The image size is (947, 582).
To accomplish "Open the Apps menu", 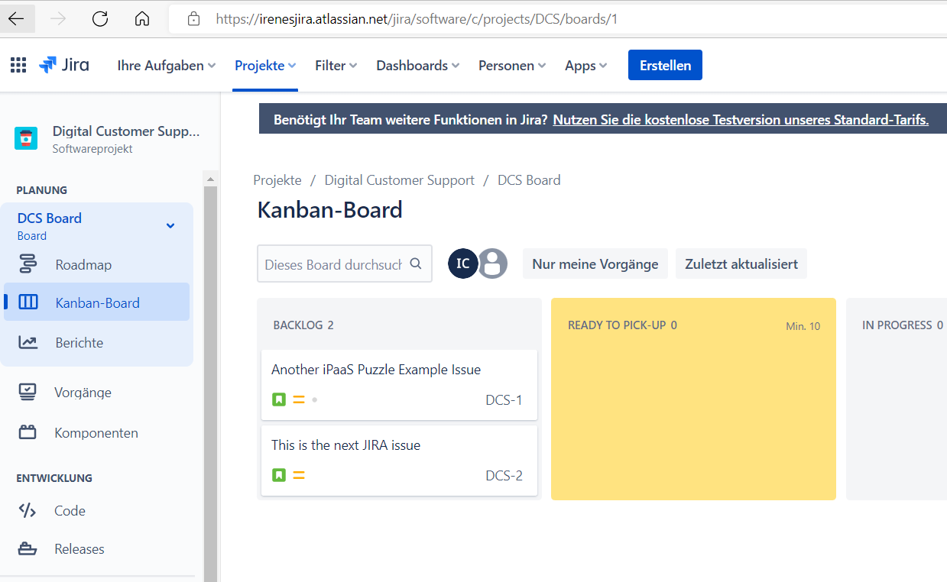I will (x=585, y=66).
